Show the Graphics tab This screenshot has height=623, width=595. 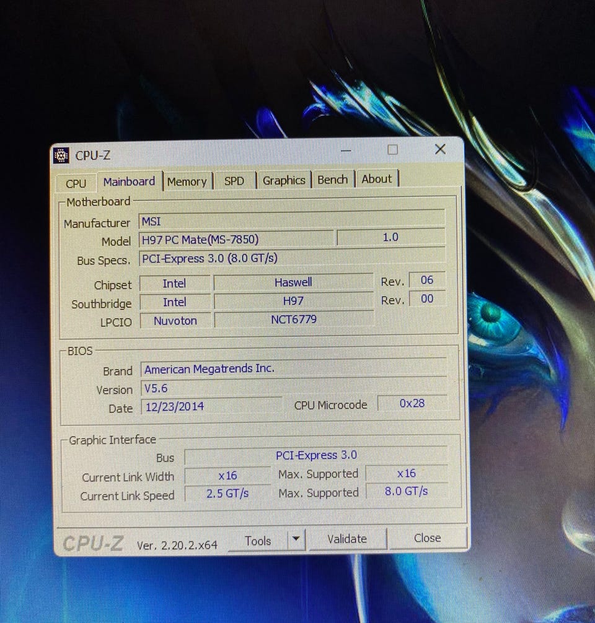284,180
